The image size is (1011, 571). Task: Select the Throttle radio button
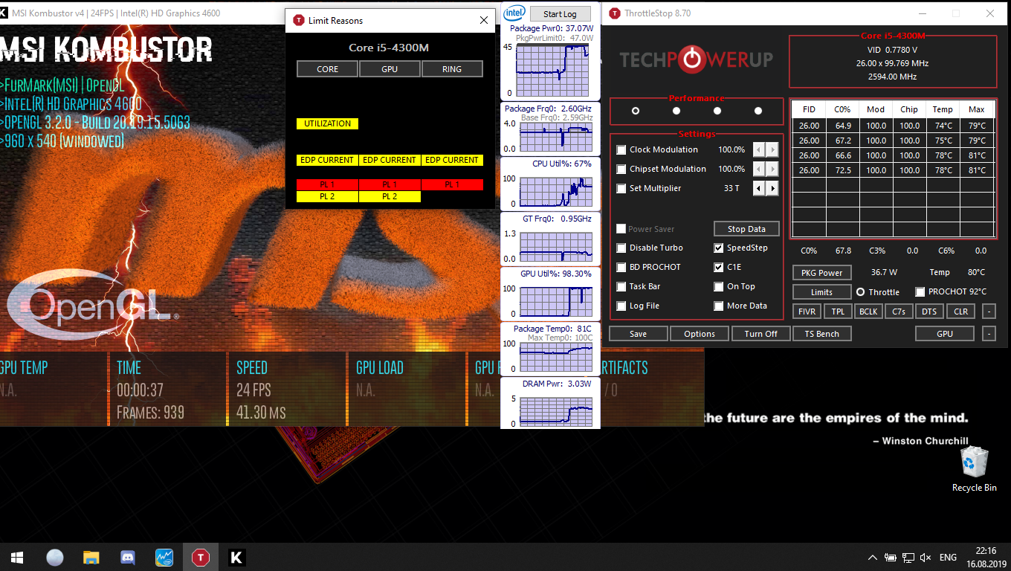tap(861, 292)
